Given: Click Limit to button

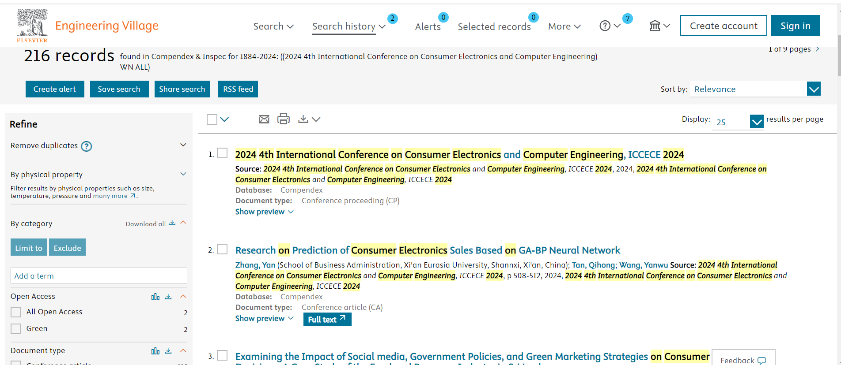Looking at the screenshot, I should [x=29, y=248].
